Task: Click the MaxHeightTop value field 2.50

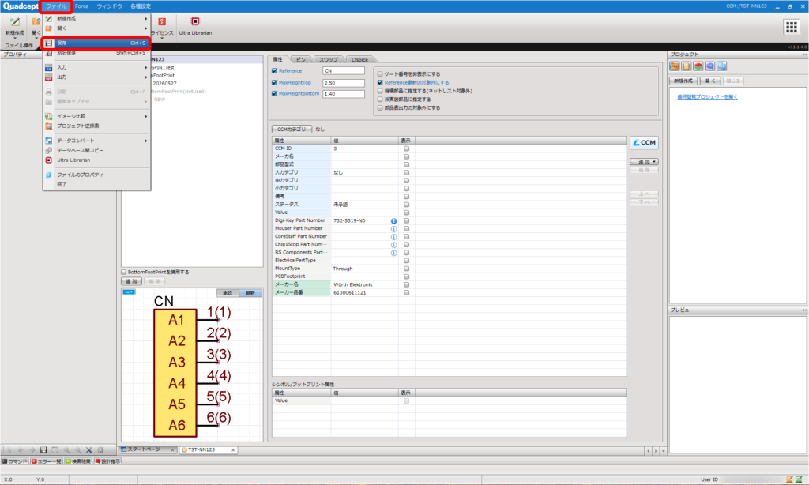Action: pos(344,83)
